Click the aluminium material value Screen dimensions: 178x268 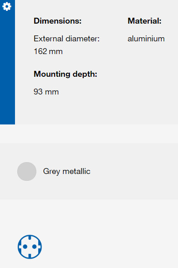[146, 39]
